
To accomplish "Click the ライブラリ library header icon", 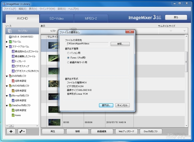I will coord(9,31).
